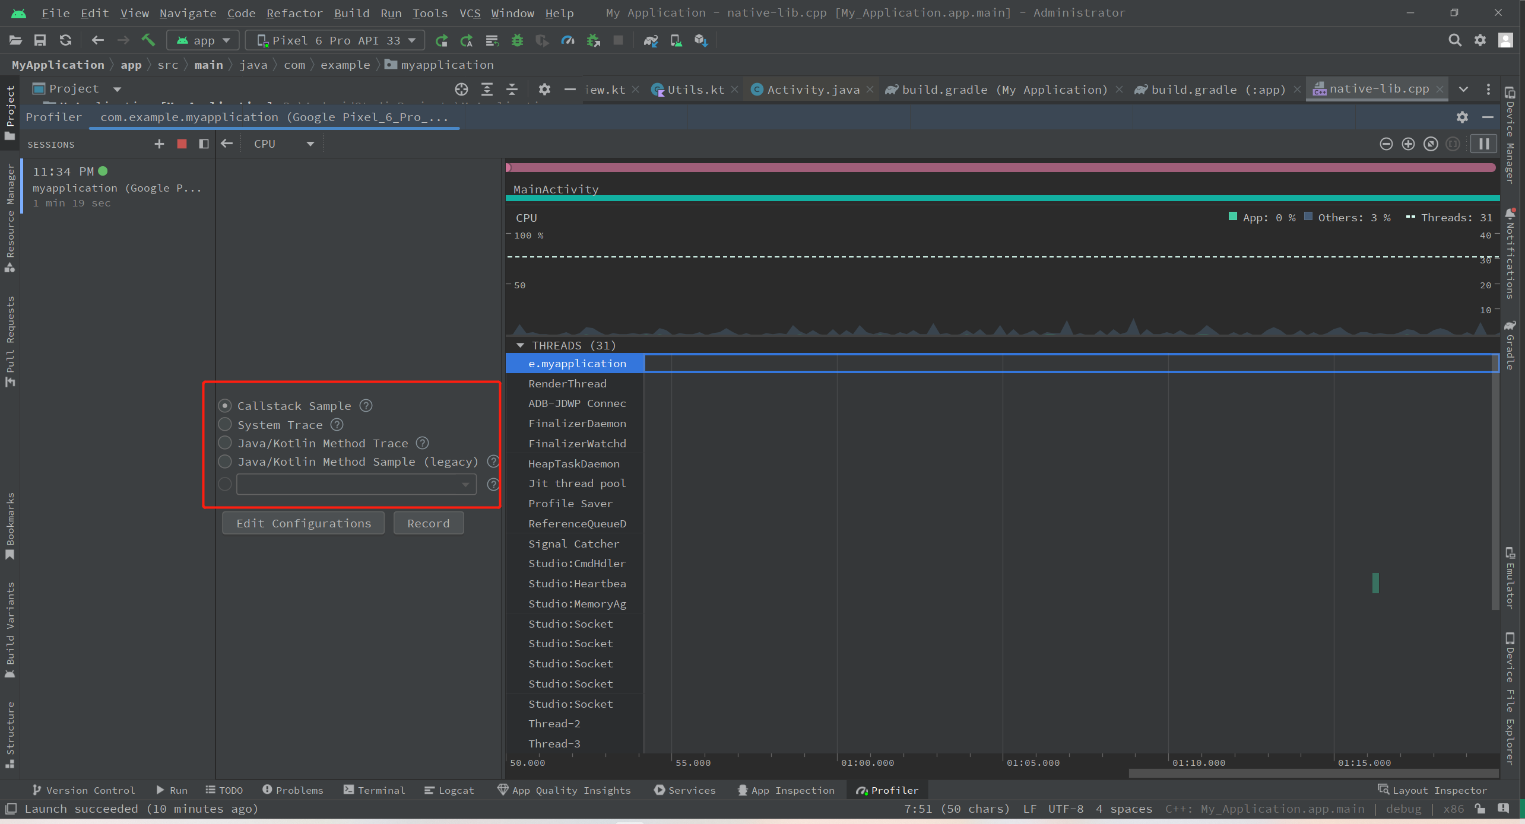Open App Inspection tool window
1525x824 pixels.
786,790
